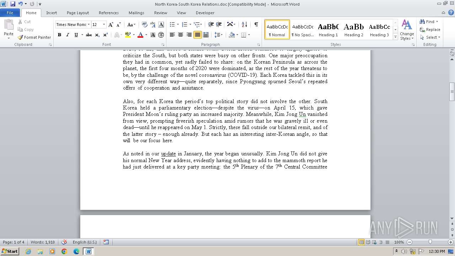Decrease paragraph indent
The height and width of the screenshot is (256, 455).
(x=211, y=25)
